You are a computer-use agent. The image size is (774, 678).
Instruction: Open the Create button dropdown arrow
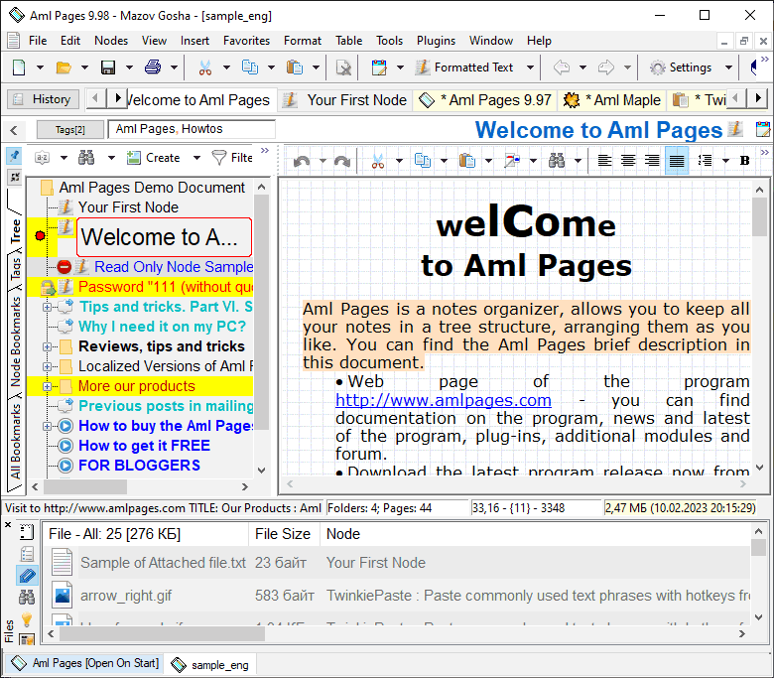[x=196, y=158]
